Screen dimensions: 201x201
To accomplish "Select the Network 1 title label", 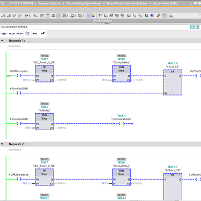I will coord(17,41).
